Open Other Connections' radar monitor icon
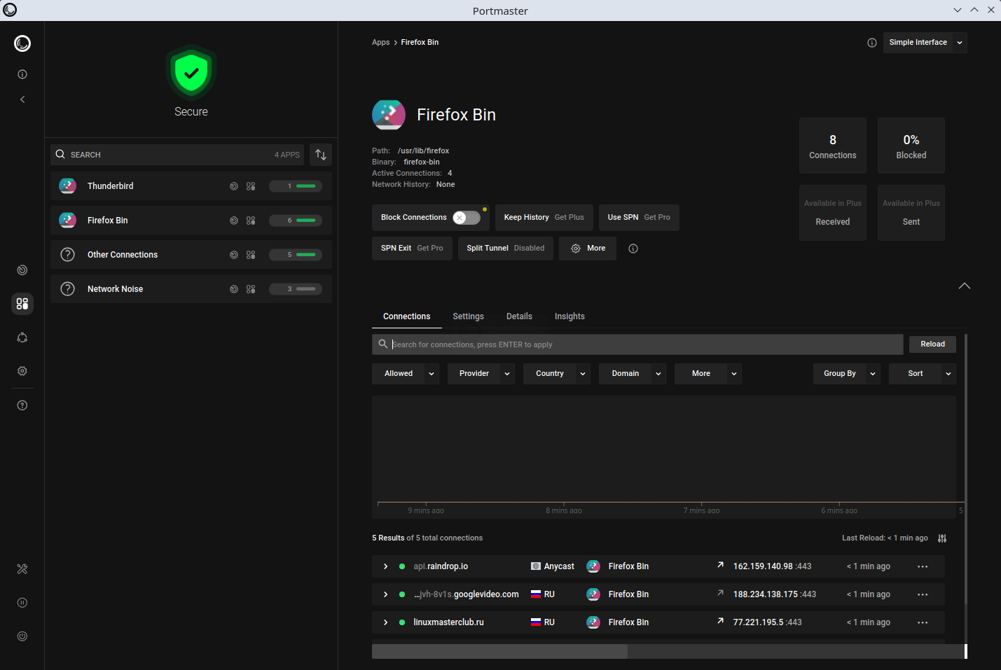This screenshot has height=670, width=1001. (x=234, y=255)
